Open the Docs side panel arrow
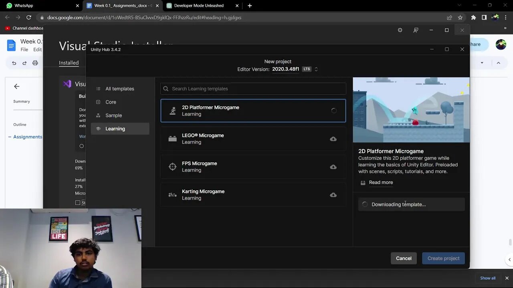The height and width of the screenshot is (288, 513). click(509, 260)
